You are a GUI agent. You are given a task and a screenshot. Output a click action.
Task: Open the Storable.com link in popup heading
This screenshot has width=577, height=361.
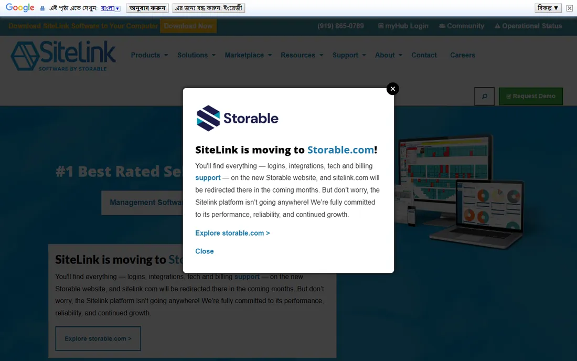tap(340, 150)
